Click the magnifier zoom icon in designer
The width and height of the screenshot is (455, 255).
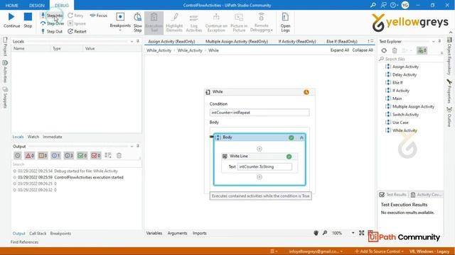(x=325, y=233)
